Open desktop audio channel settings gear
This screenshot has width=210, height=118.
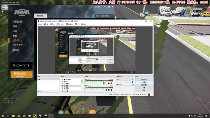pyautogui.click(x=111, y=83)
